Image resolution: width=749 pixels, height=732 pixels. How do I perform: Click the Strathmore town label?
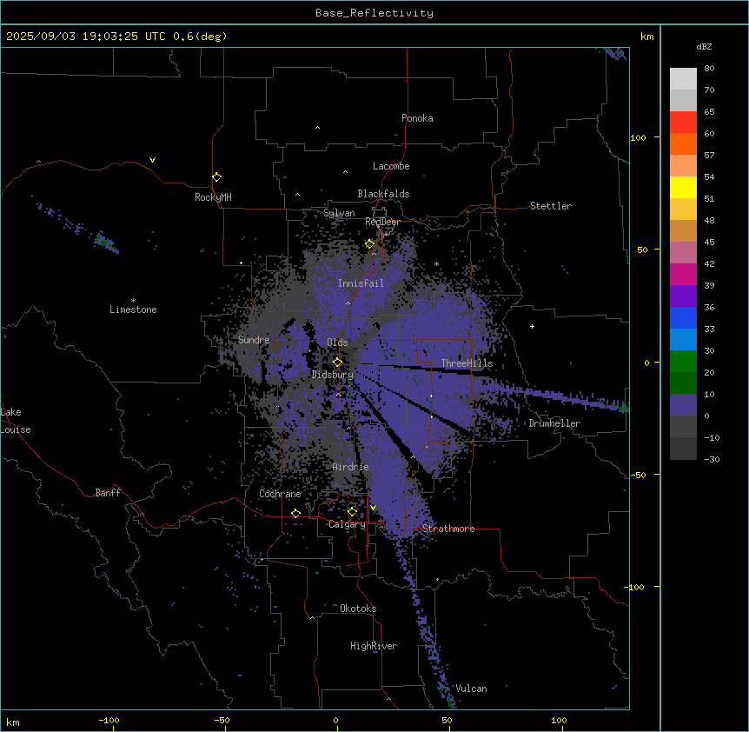[448, 529]
